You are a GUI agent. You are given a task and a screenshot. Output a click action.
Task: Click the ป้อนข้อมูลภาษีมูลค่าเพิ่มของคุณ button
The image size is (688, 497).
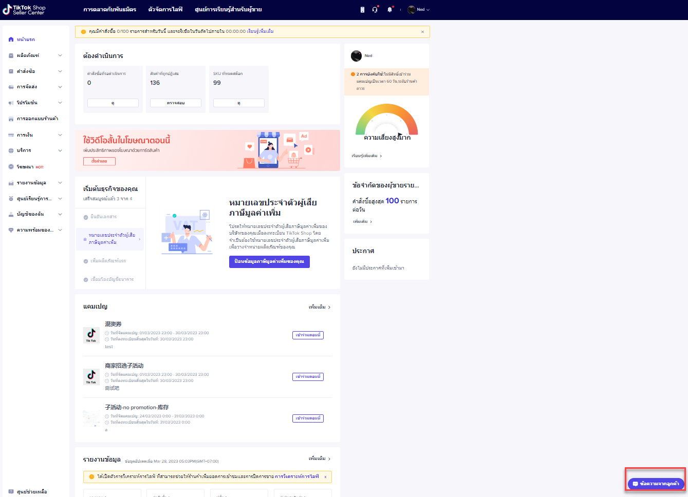click(269, 261)
